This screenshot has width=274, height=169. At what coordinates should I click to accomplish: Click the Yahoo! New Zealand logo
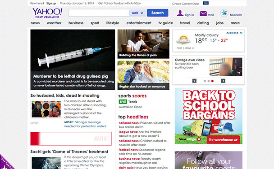pos(47,13)
